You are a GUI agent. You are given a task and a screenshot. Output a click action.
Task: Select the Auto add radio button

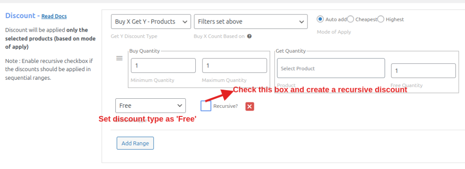(x=320, y=19)
